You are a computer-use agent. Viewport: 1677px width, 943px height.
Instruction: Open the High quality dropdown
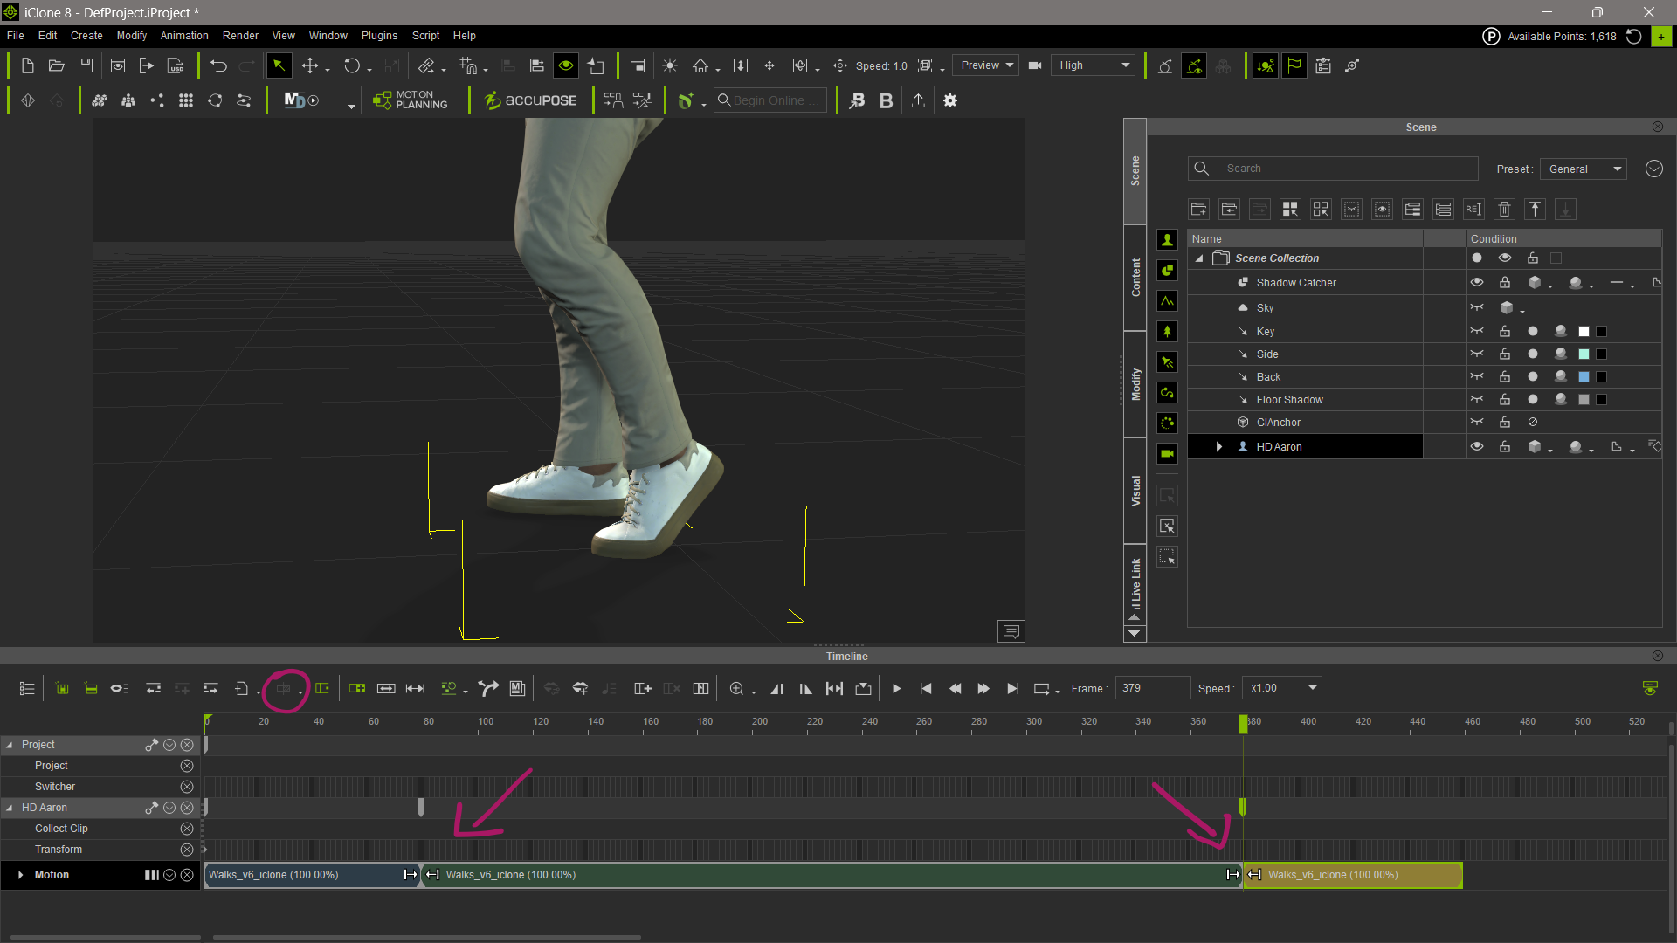point(1094,65)
